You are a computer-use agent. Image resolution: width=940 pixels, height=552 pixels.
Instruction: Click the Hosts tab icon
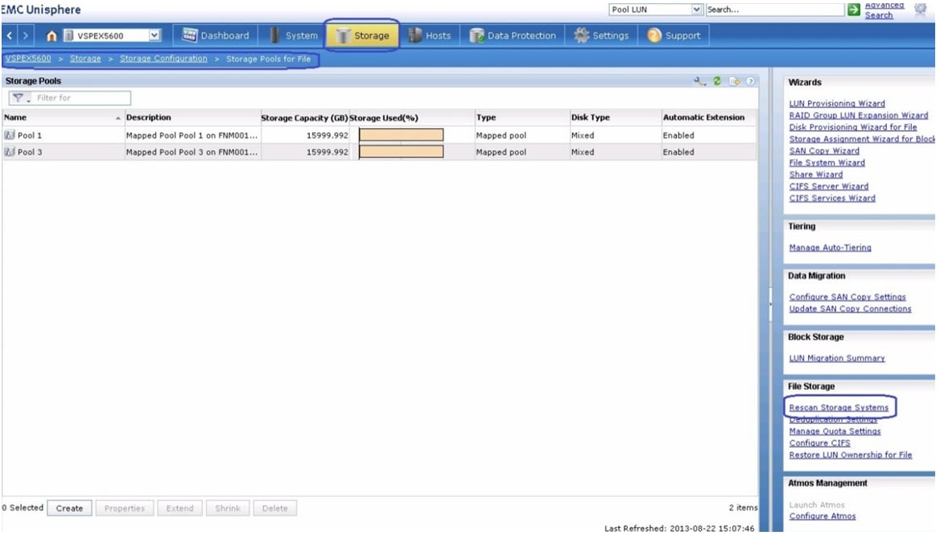pos(414,35)
